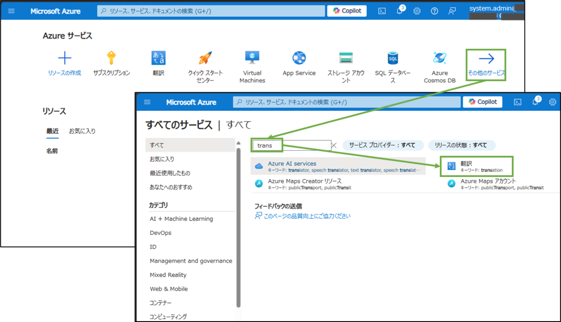Select すべて in services sidebar
Image resolution: width=561 pixels, height=322 pixels.
[190, 146]
